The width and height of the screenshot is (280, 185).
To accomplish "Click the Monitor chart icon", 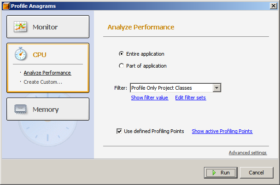I will click(x=20, y=27).
